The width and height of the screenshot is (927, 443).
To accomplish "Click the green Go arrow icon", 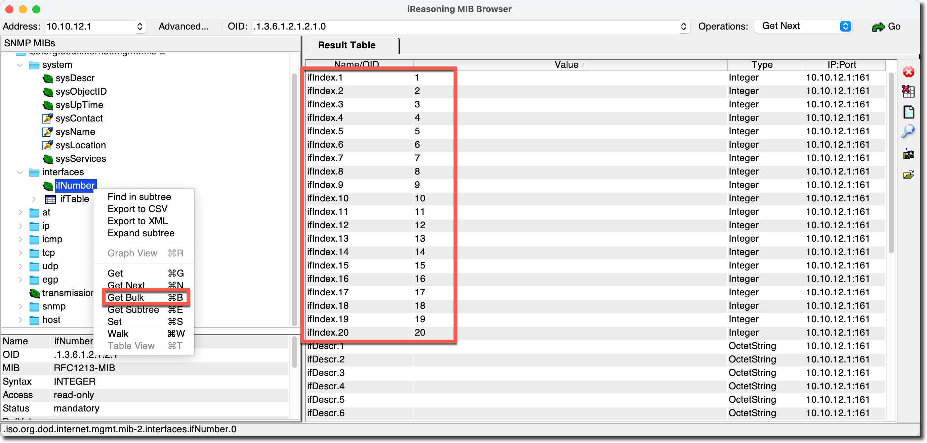I will tap(878, 27).
